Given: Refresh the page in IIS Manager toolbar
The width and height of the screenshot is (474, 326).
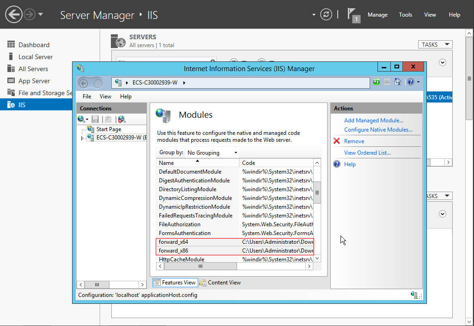Looking at the screenshot, I should pyautogui.click(x=377, y=82).
